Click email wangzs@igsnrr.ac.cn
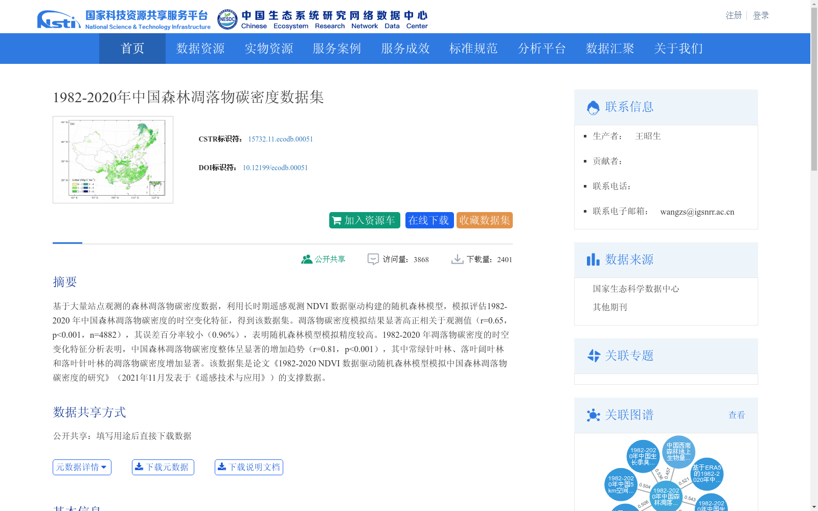 point(697,212)
